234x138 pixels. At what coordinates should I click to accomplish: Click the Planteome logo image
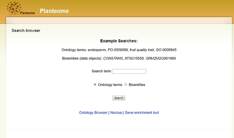pos(21,8)
